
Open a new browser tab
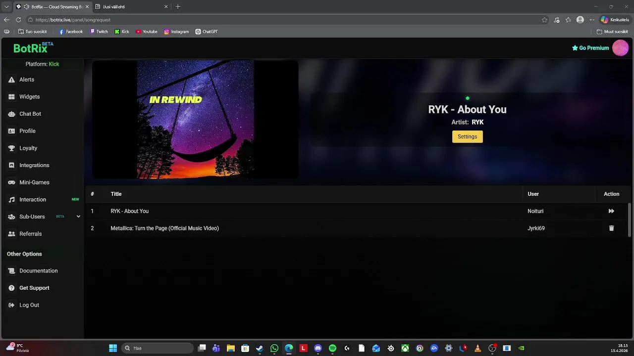click(x=178, y=7)
